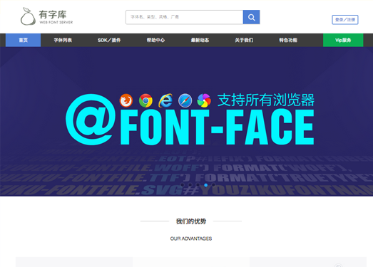
Task: Click the 支持所有浏览器 banner text
Action: tap(266, 100)
